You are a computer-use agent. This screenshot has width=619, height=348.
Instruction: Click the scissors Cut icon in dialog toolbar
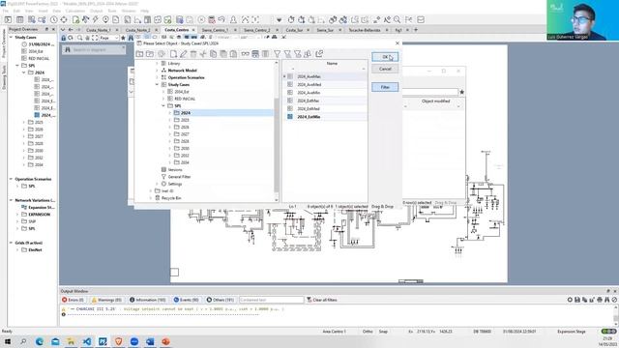pyautogui.click(x=203, y=54)
